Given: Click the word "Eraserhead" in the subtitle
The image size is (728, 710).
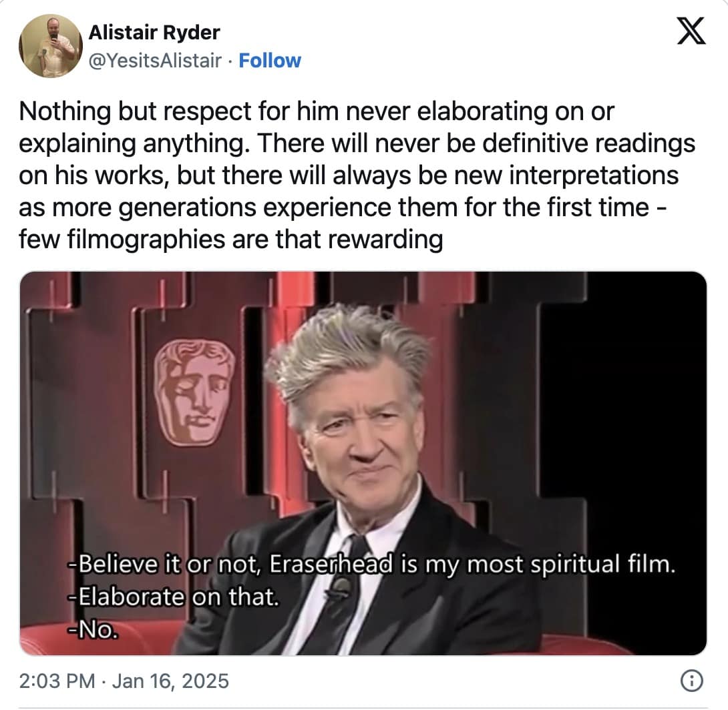Looking at the screenshot, I should [331, 564].
